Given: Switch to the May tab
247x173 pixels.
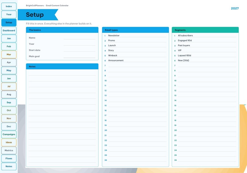Looking at the screenshot, I should click(9, 70).
